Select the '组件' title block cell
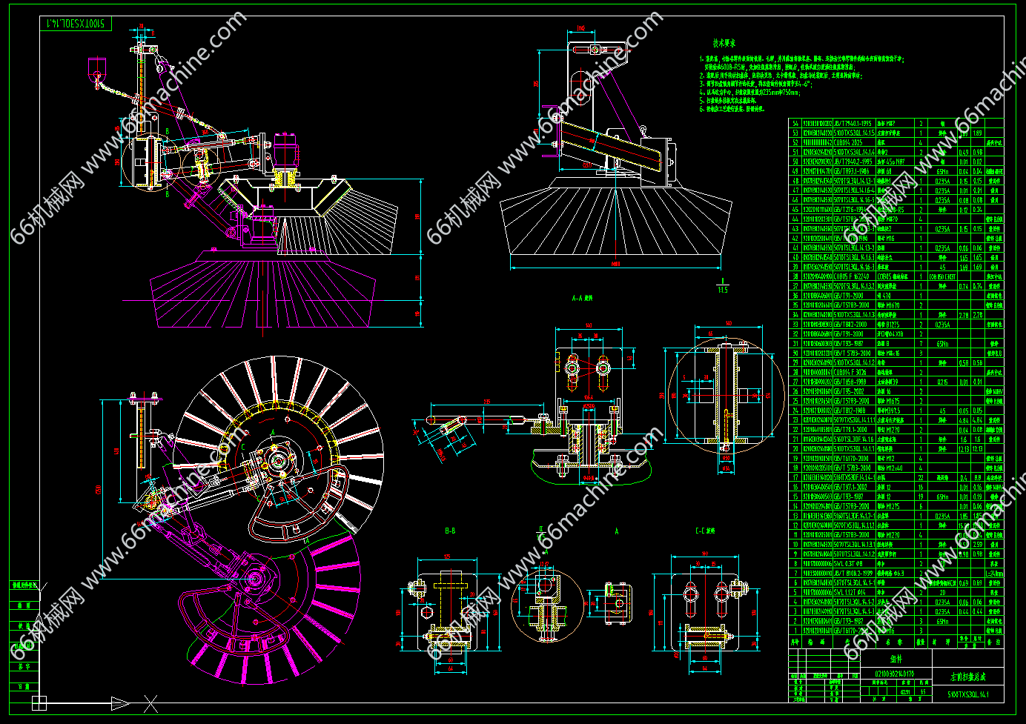 (x=896, y=660)
